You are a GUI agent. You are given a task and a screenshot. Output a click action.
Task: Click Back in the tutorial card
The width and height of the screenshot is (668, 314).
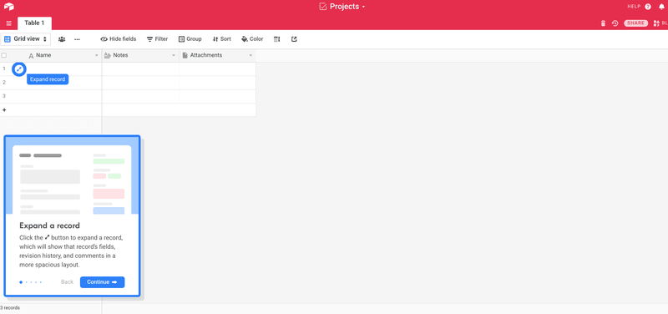click(67, 282)
